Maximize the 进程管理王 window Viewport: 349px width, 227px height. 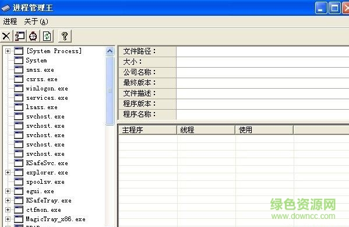tap(334, 8)
